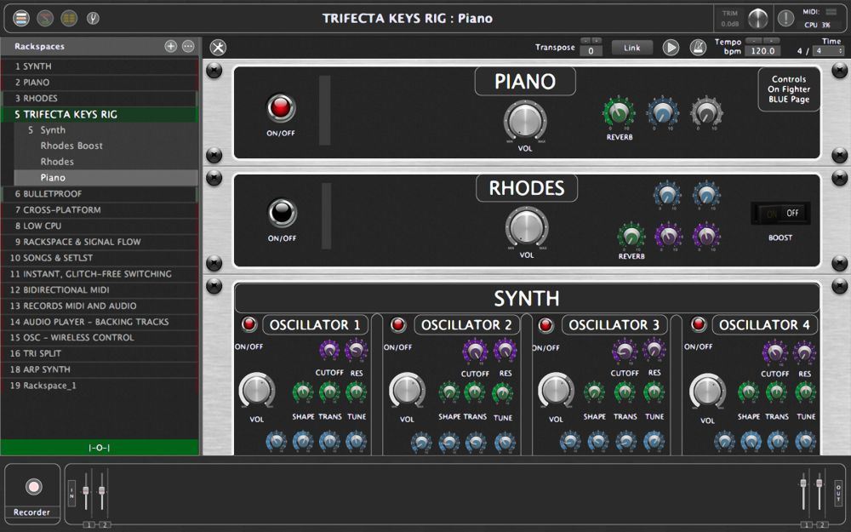
Task: Open the panels view icon in top bar
Action: tap(21, 18)
